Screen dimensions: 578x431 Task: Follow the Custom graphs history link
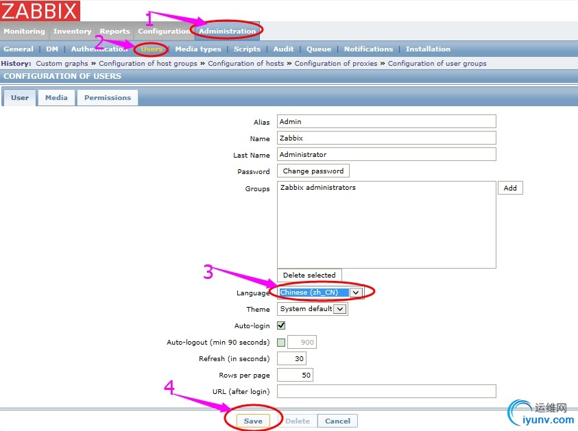62,63
